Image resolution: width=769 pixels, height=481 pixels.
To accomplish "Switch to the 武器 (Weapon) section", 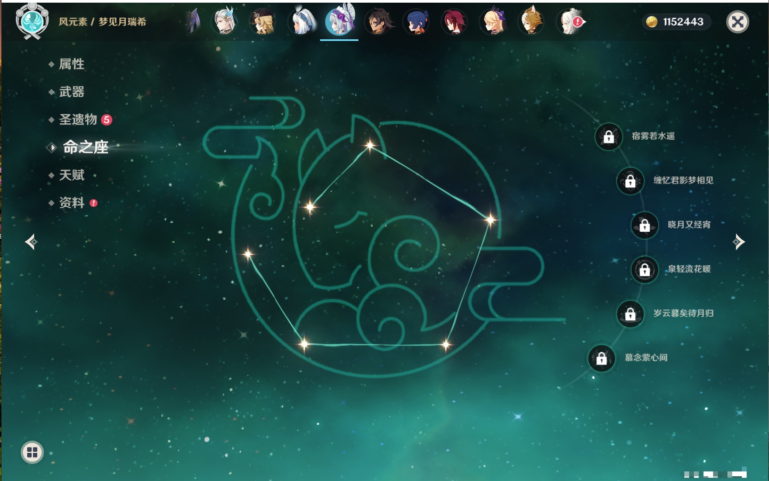I will (71, 92).
